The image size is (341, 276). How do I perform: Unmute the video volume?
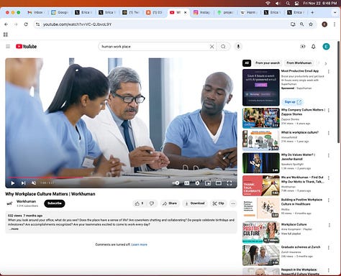[34, 183]
